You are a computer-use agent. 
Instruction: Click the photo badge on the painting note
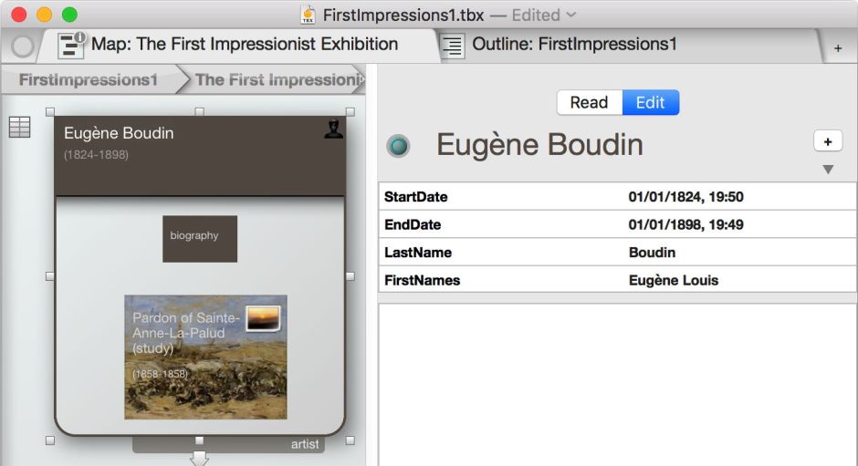pyautogui.click(x=262, y=316)
